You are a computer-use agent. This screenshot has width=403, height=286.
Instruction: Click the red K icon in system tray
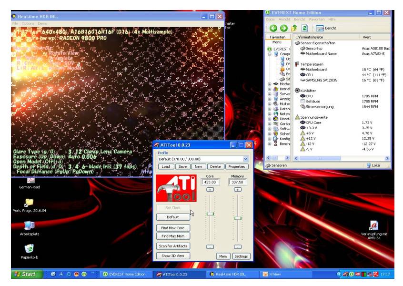375,274
